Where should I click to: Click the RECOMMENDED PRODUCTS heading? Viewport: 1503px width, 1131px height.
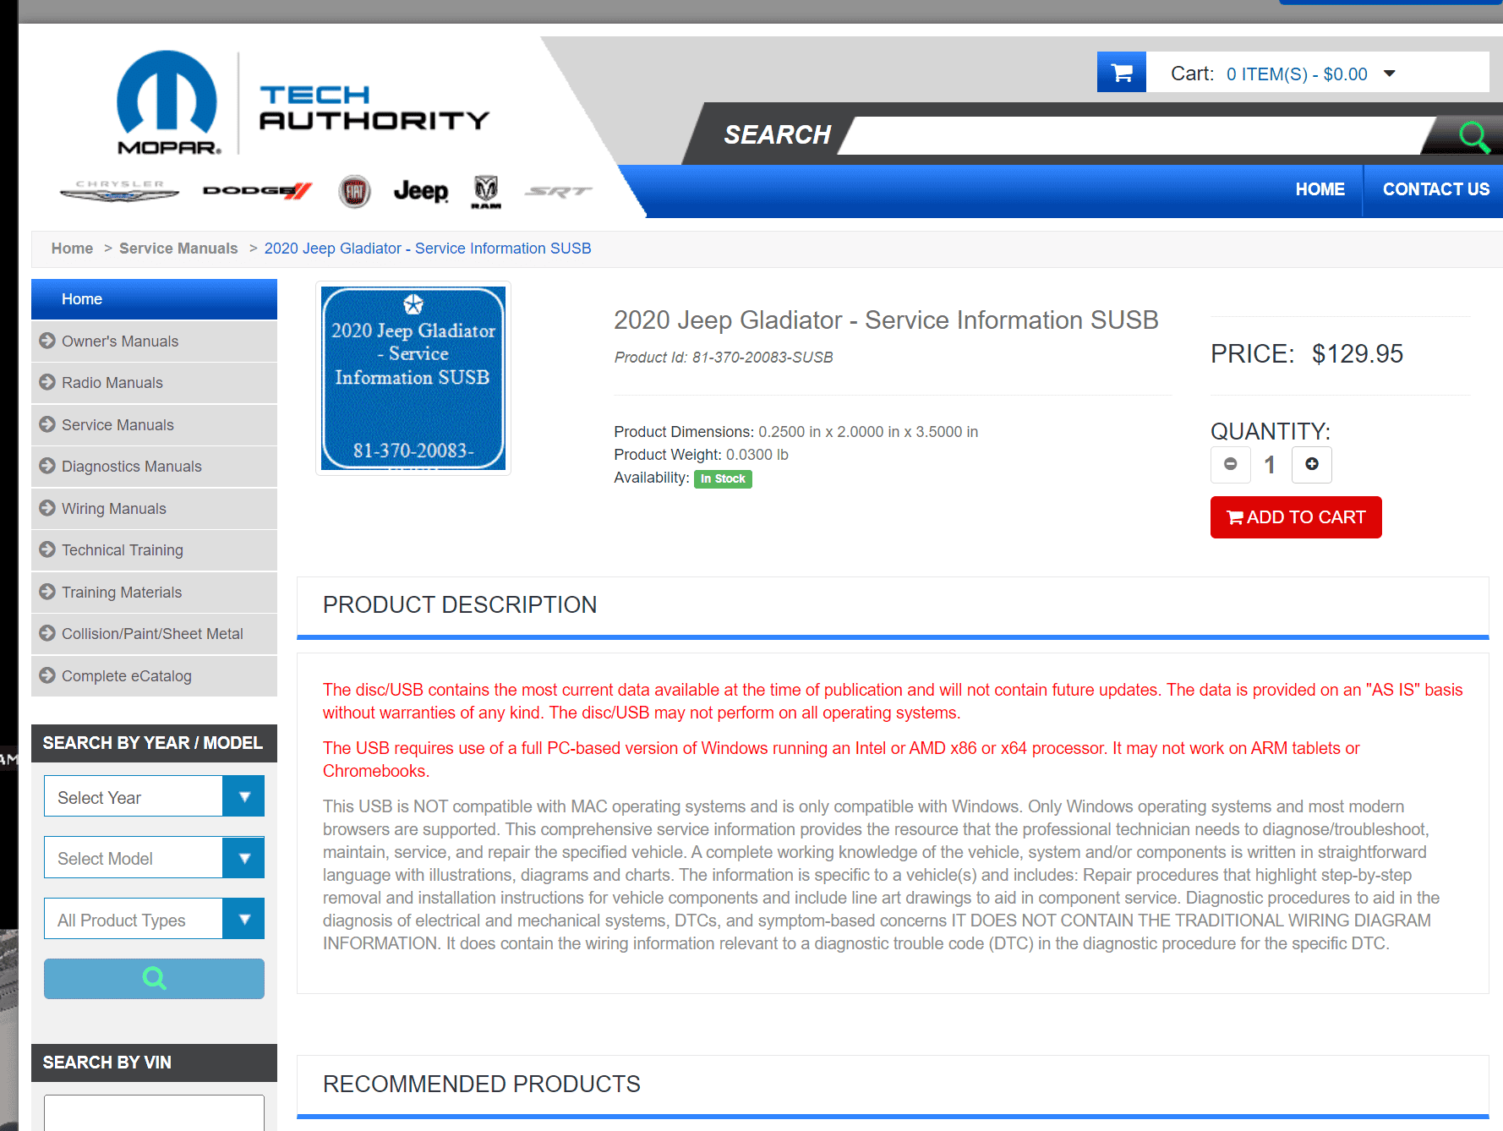482,1085
